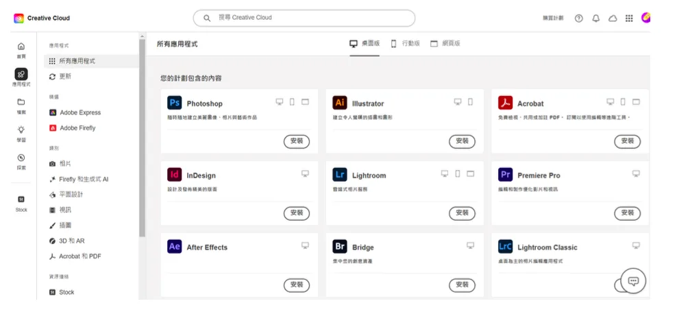Image resolution: width=690 pixels, height=325 pixels.
Task: Click the cloud sync status icon
Action: coord(613,18)
